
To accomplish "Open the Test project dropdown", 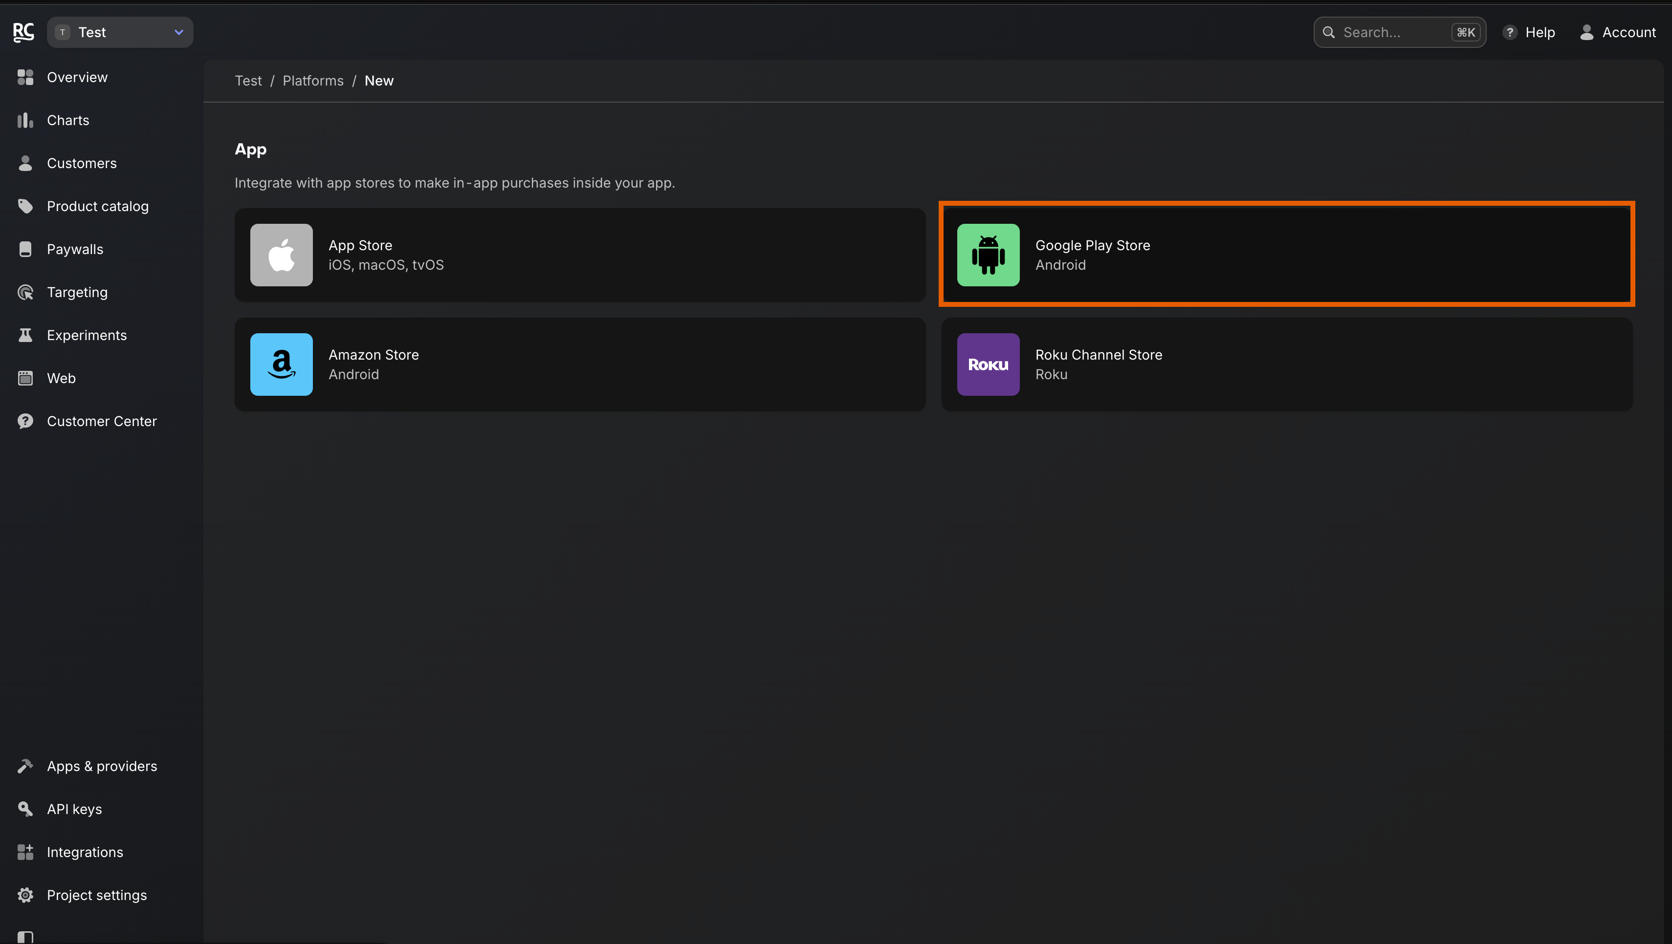I will (x=120, y=32).
